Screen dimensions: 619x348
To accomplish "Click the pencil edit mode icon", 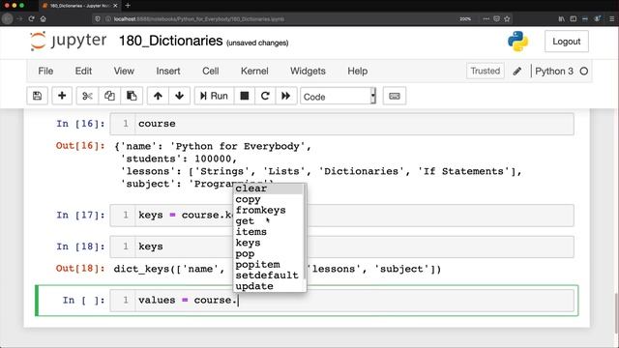I will (x=517, y=72).
